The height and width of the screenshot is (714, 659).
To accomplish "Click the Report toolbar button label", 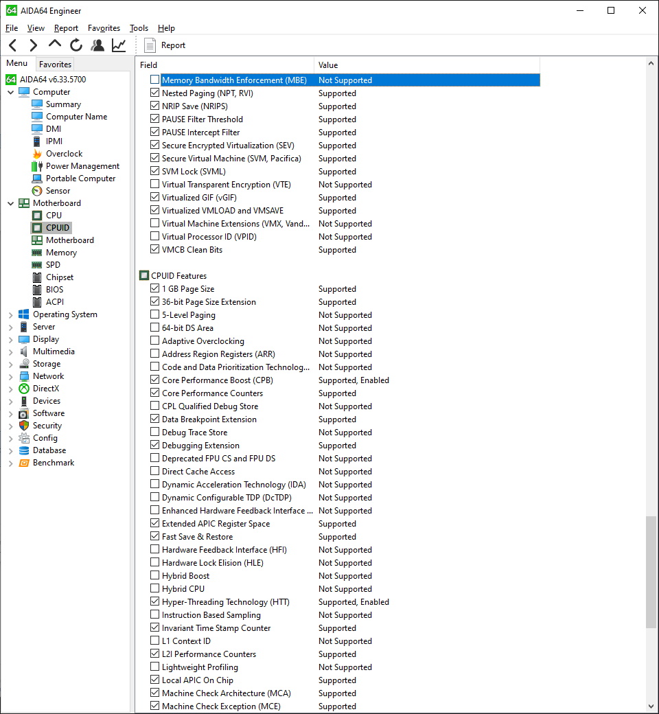I will tap(173, 45).
